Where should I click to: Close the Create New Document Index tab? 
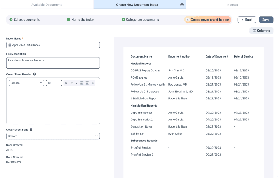pos(182,5)
